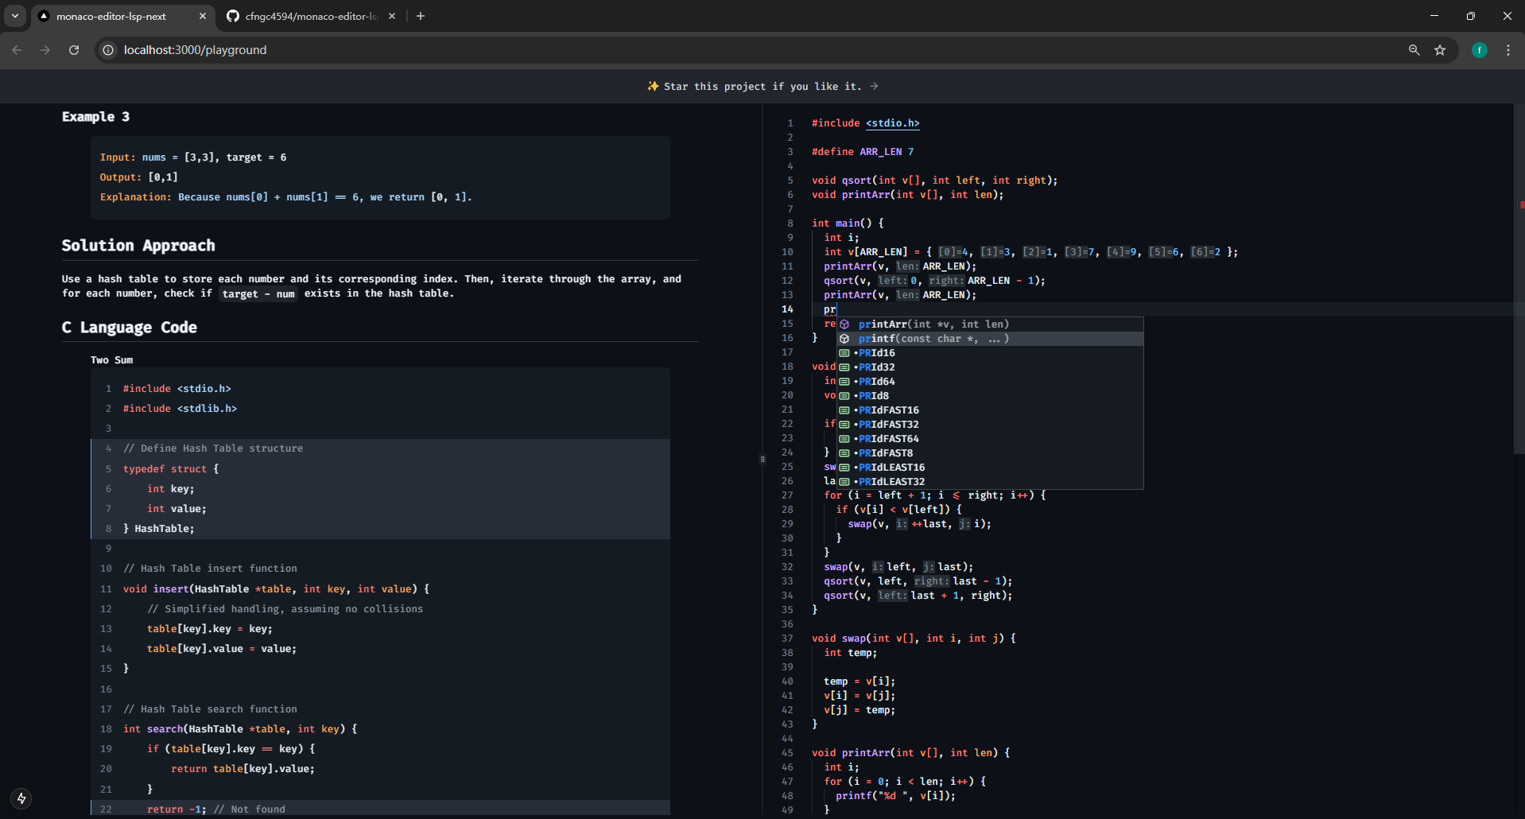The height and width of the screenshot is (819, 1525).
Task: Follow the <stdio.h> include link in editor
Action: 892,123
